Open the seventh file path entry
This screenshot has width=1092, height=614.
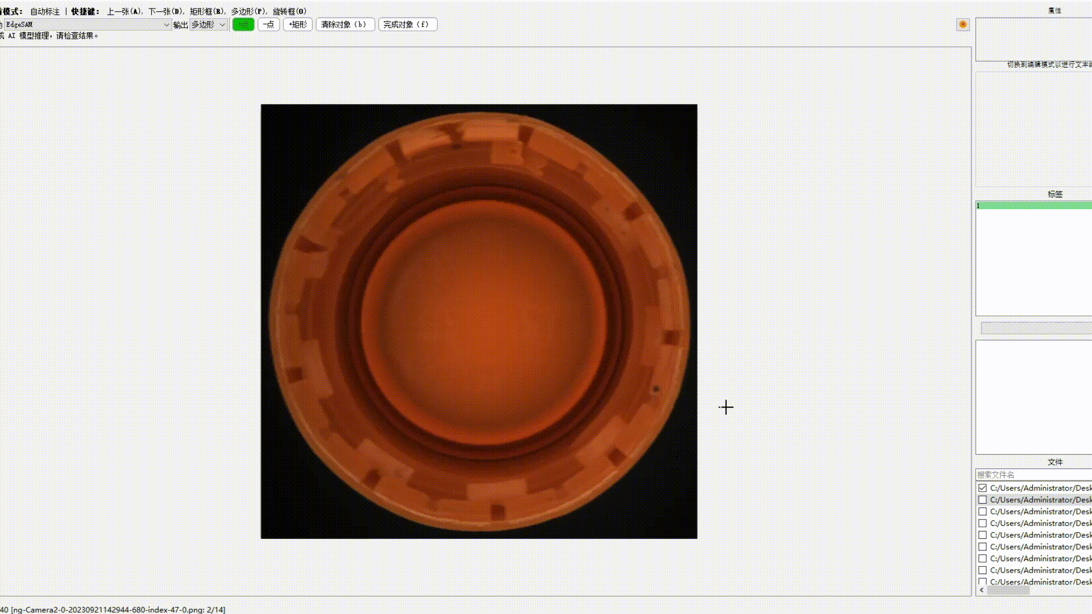[1040, 558]
